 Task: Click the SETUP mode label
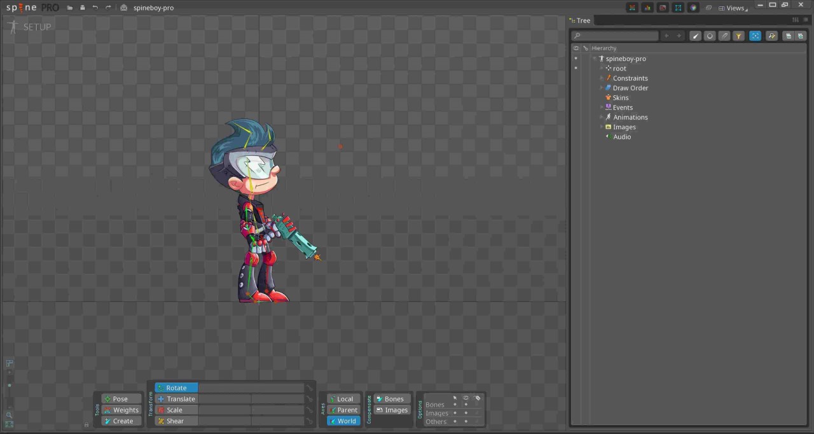37,27
